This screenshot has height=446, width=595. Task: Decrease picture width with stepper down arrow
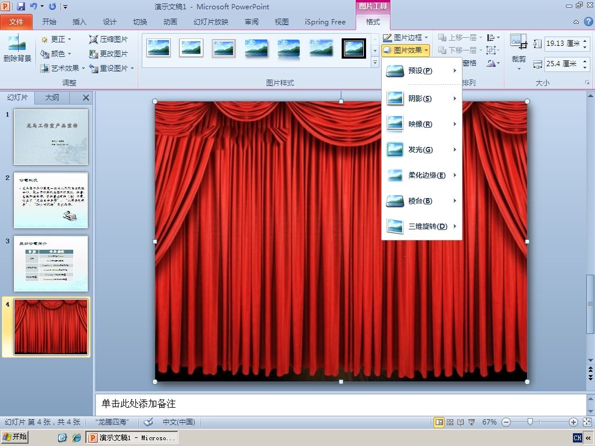(x=585, y=67)
